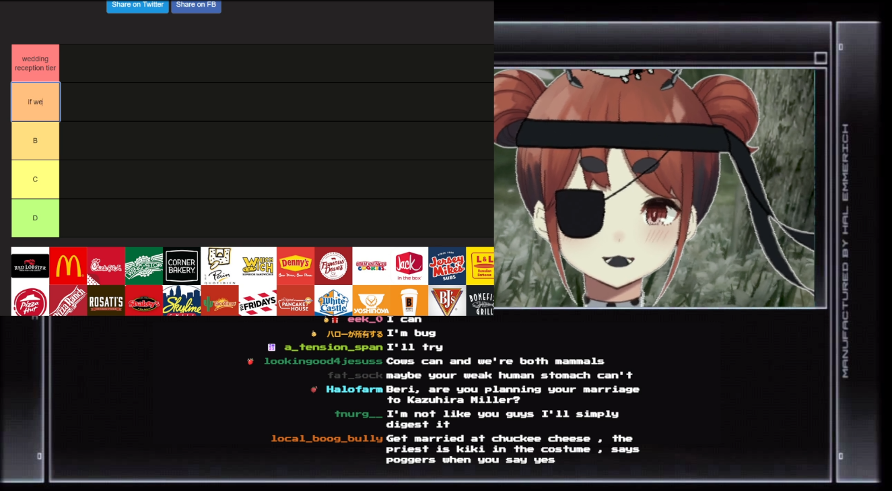Pick the McDonald's golden arches logo
The height and width of the screenshot is (491, 892).
pyautogui.click(x=68, y=266)
